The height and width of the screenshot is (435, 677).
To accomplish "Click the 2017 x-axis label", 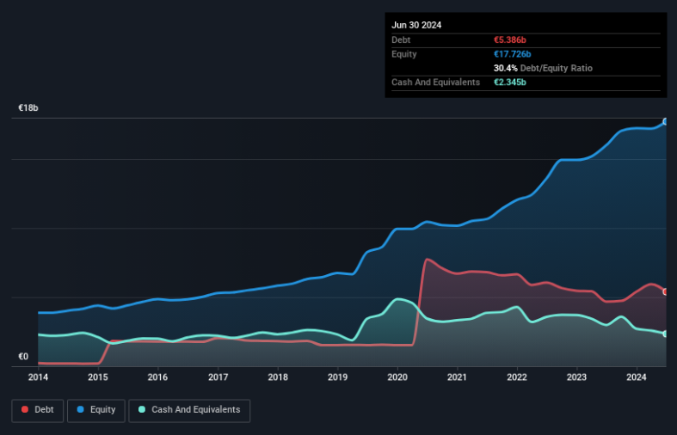I will click(218, 377).
